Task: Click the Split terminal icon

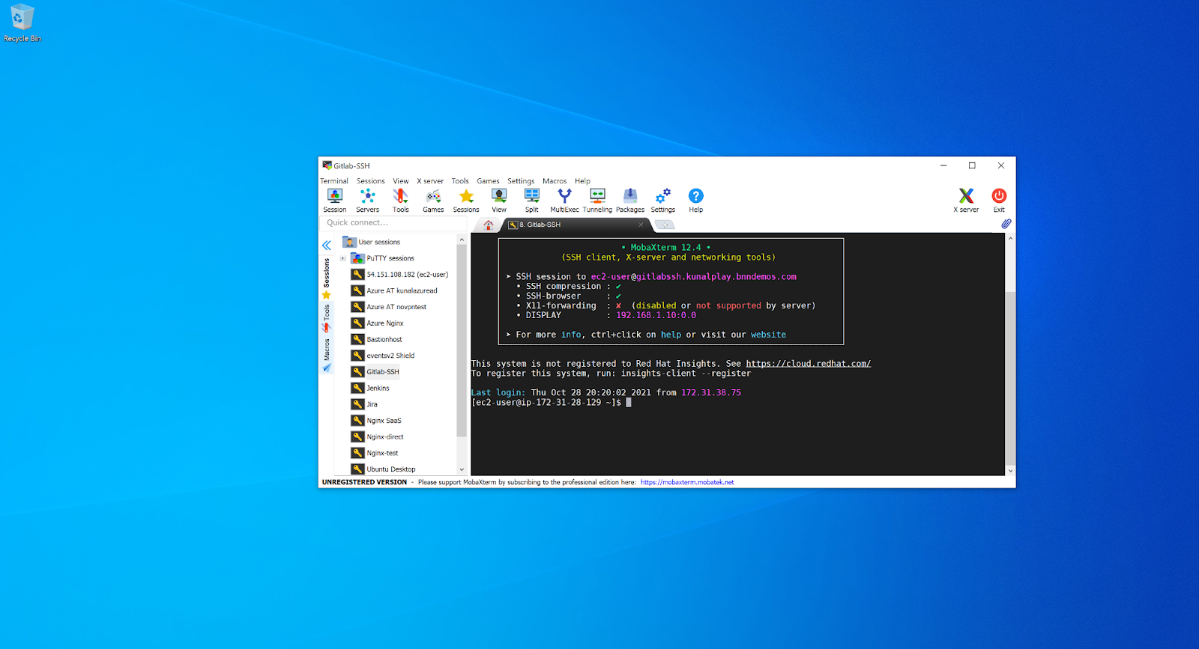Action: (x=532, y=200)
